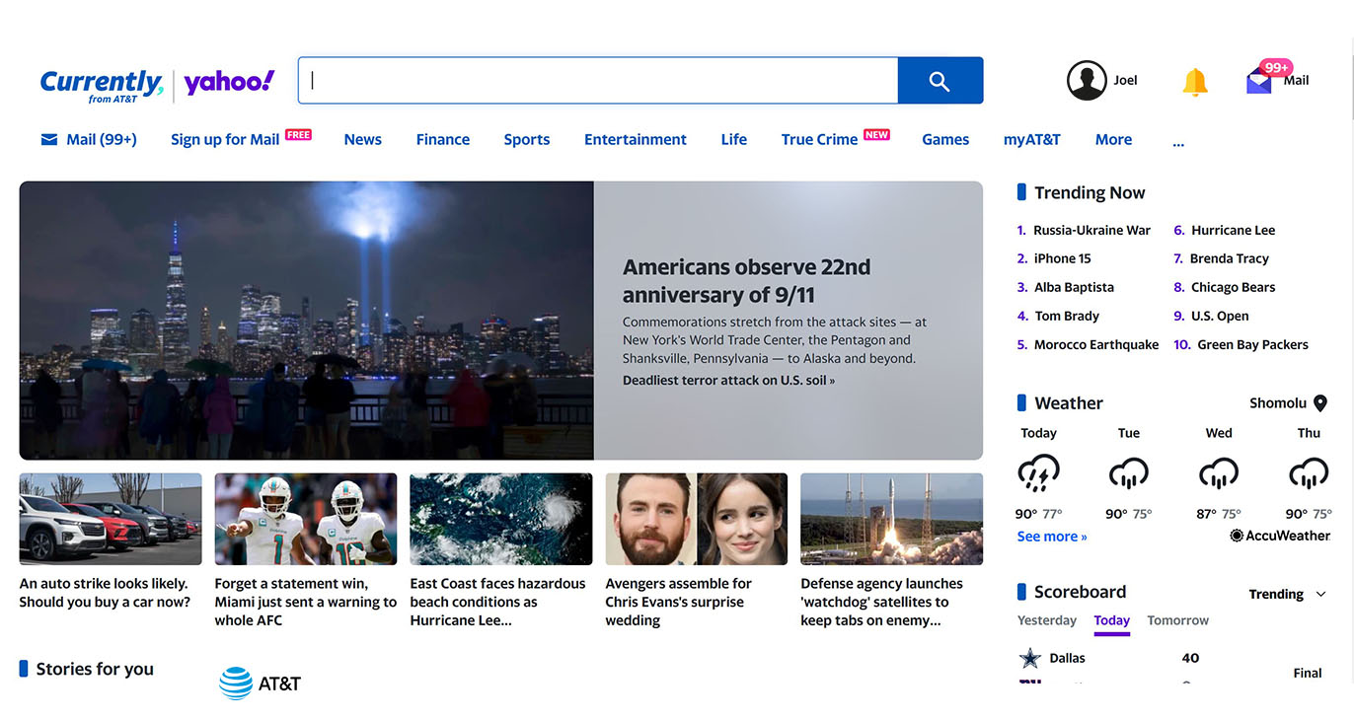Open the Mail envelope icon with 99+ badge
This screenshot has width=1354, height=720.
click(1260, 81)
